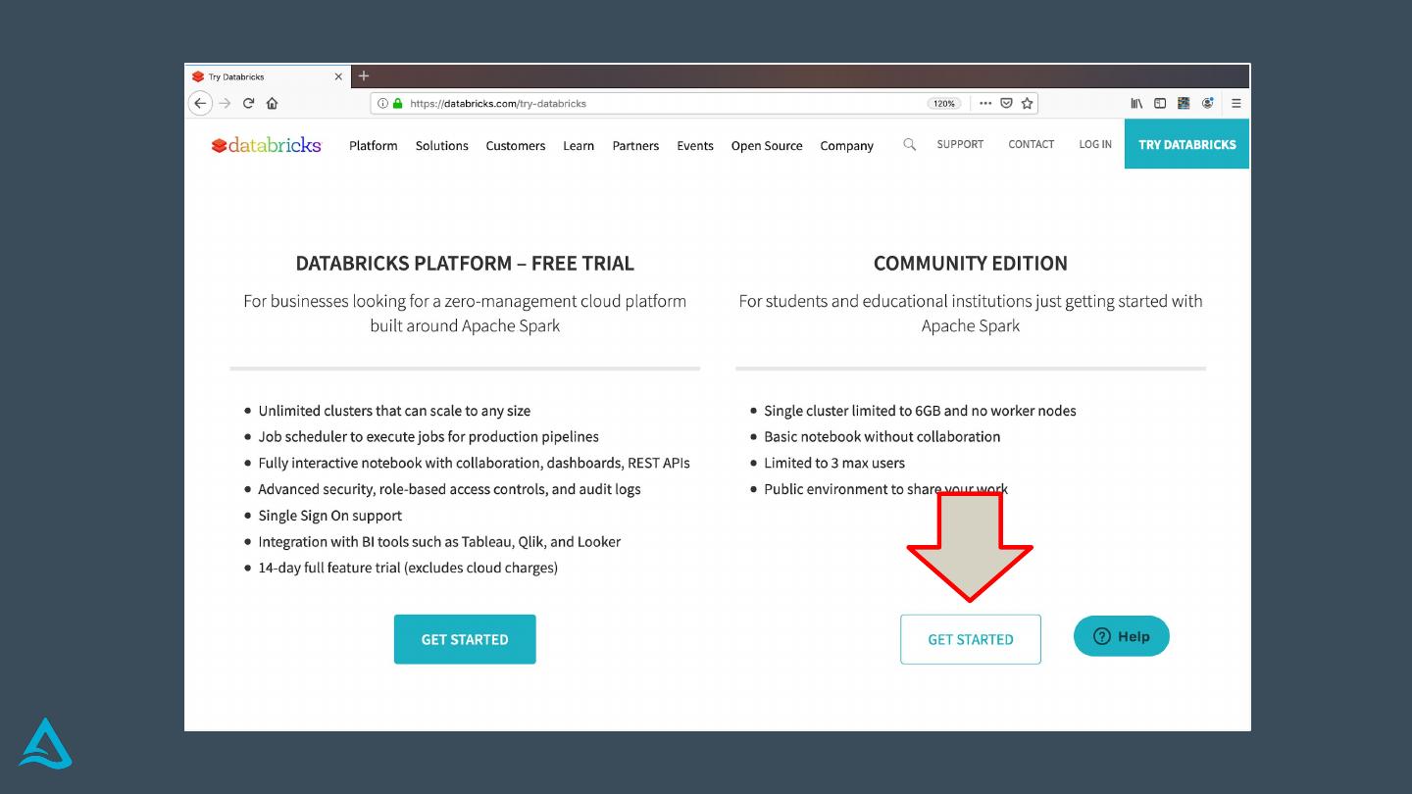Screen dimensions: 1412x794
Task: Open the Events navigation menu
Action: click(x=695, y=145)
